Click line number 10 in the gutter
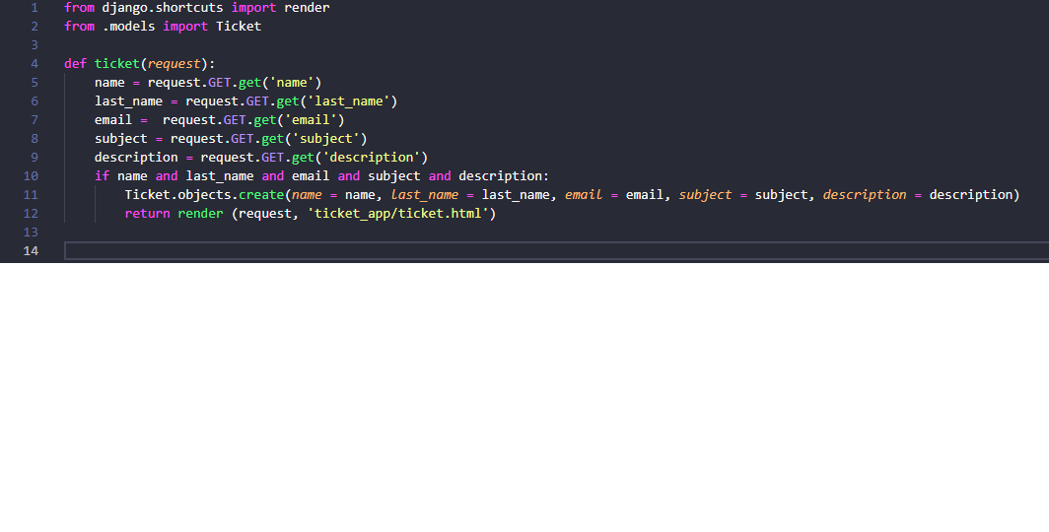The image size is (1049, 532). click(31, 176)
